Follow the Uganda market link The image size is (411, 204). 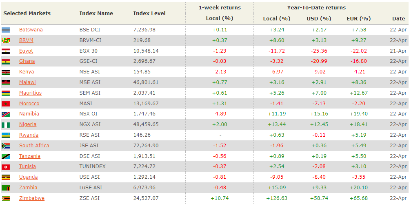click(28, 177)
